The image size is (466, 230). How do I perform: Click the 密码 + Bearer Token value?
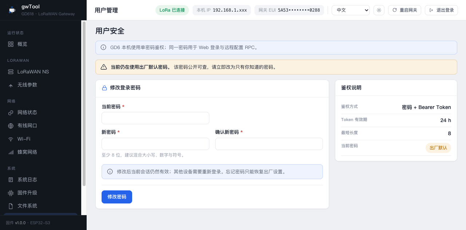(426, 107)
